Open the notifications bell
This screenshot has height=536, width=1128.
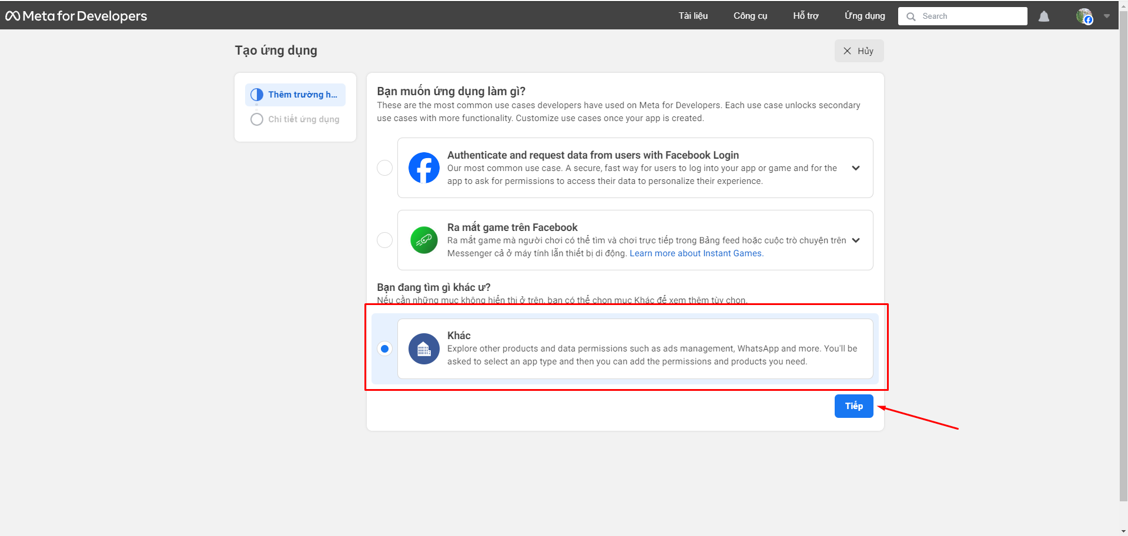click(1044, 16)
